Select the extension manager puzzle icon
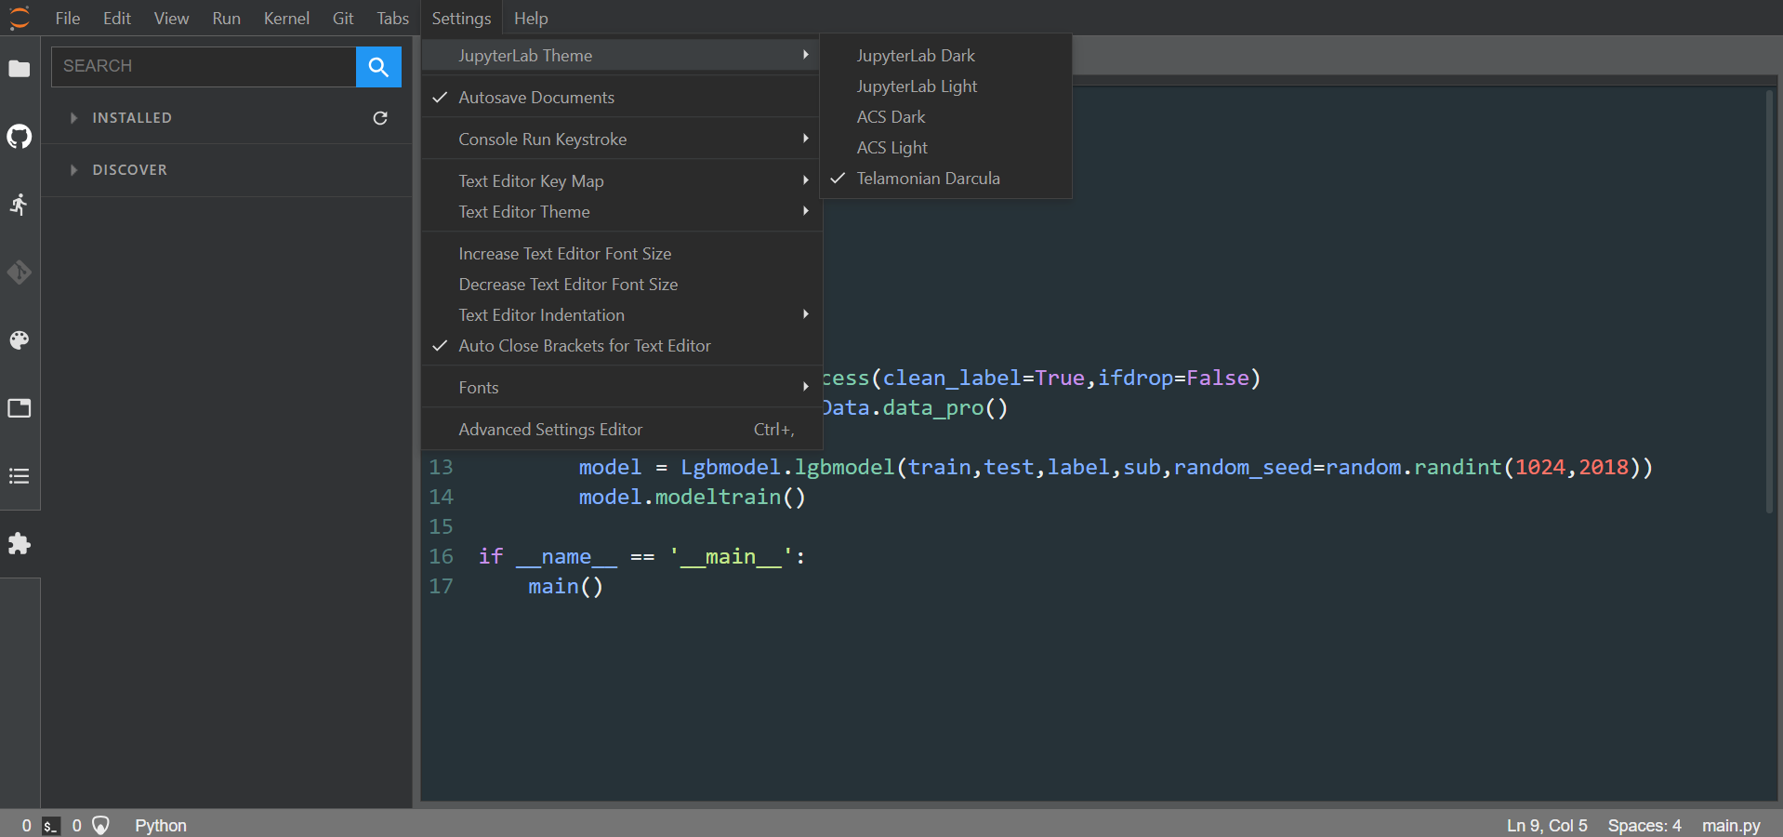This screenshot has height=837, width=1783. point(20,544)
